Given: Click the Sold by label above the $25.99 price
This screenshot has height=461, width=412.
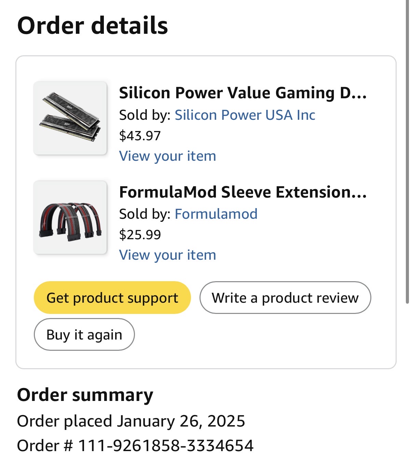Looking at the screenshot, I should (x=145, y=214).
